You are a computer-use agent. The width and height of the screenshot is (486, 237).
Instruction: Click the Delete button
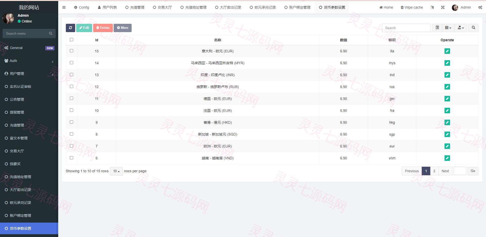103,28
